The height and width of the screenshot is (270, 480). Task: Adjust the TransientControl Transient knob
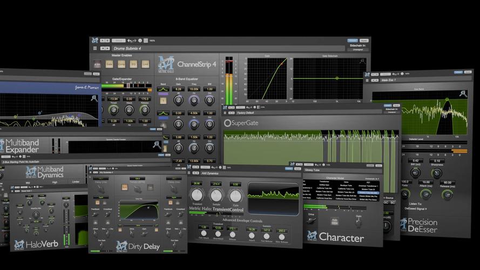pyautogui.click(x=197, y=195)
